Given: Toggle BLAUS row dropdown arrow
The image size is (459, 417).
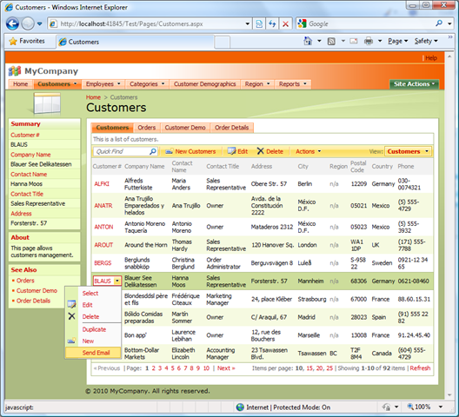Looking at the screenshot, I should pyautogui.click(x=117, y=281).
